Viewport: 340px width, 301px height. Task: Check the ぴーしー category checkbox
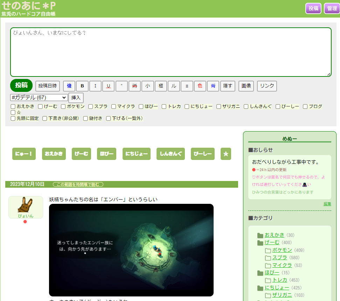click(x=278, y=106)
